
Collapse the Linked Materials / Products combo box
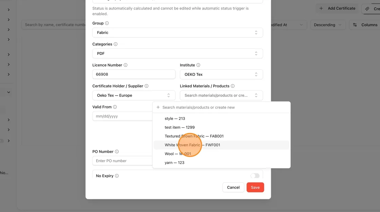(x=221, y=96)
